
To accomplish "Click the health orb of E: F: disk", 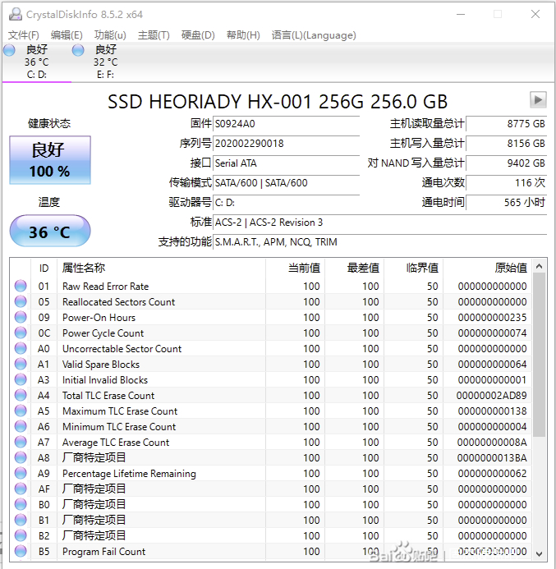I will (78, 50).
